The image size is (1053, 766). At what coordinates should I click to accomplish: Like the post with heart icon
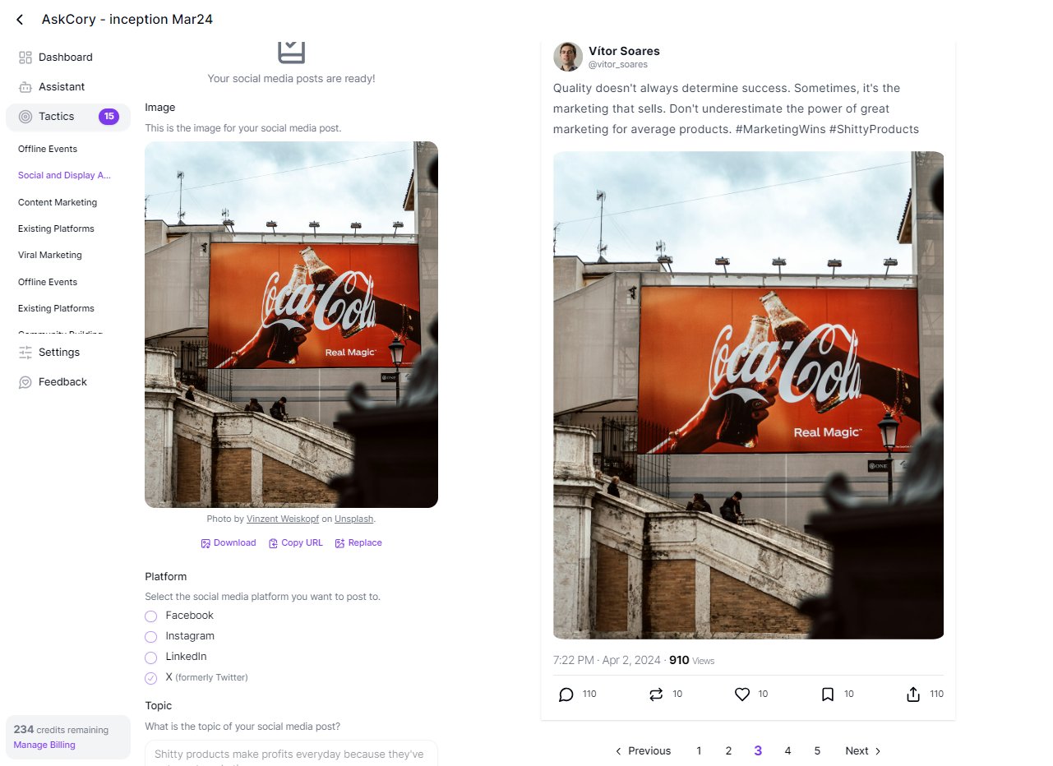click(742, 694)
